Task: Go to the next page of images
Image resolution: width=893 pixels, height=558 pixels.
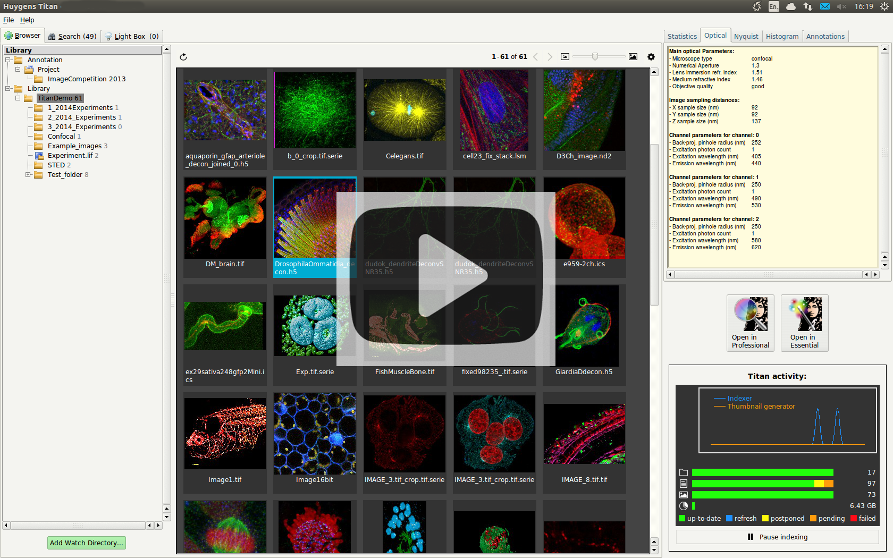Action: click(x=550, y=57)
